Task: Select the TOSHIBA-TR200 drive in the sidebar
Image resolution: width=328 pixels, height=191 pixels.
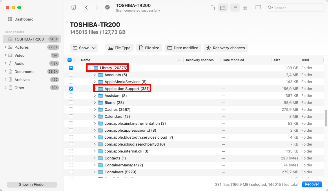Action: (32, 39)
